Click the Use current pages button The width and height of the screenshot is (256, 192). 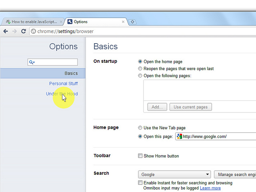[x=190, y=107]
